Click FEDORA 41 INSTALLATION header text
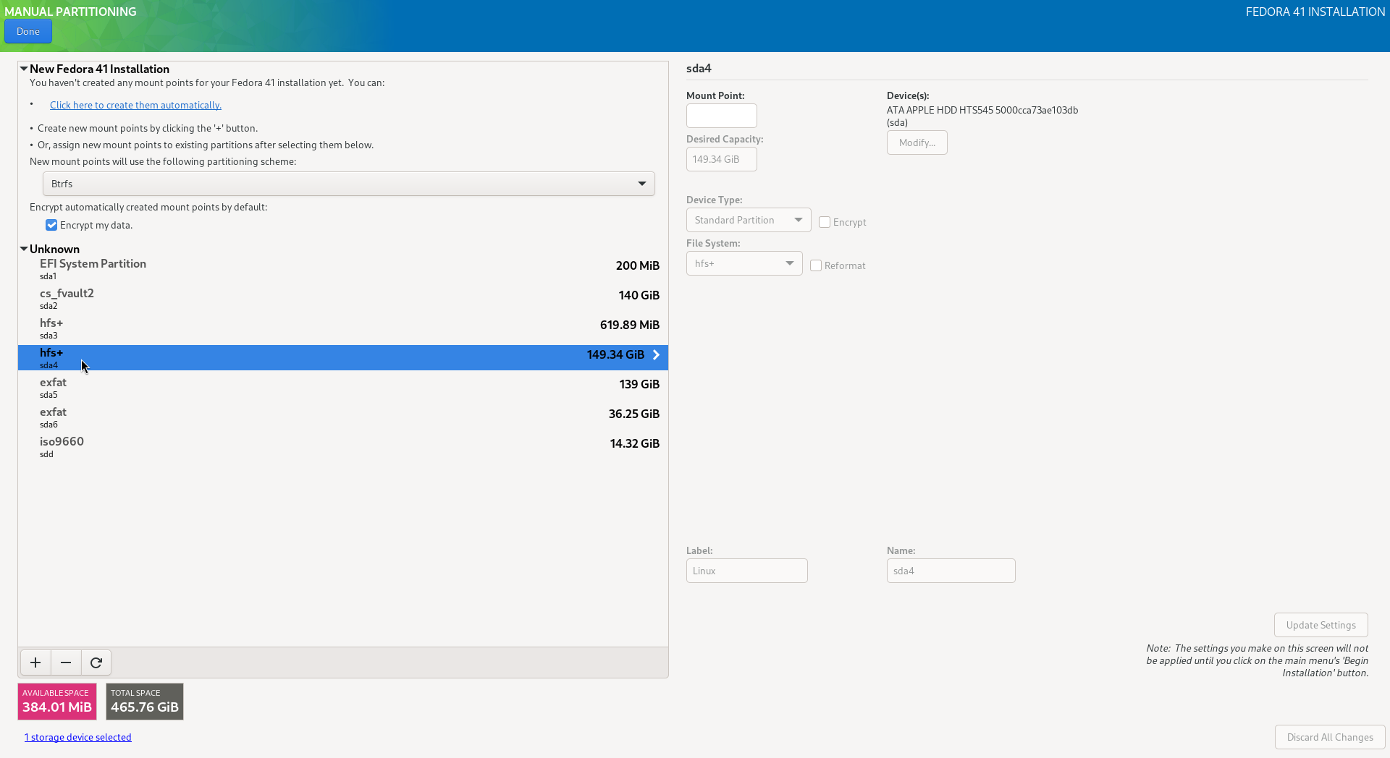The width and height of the screenshot is (1390, 758). coord(1315,12)
